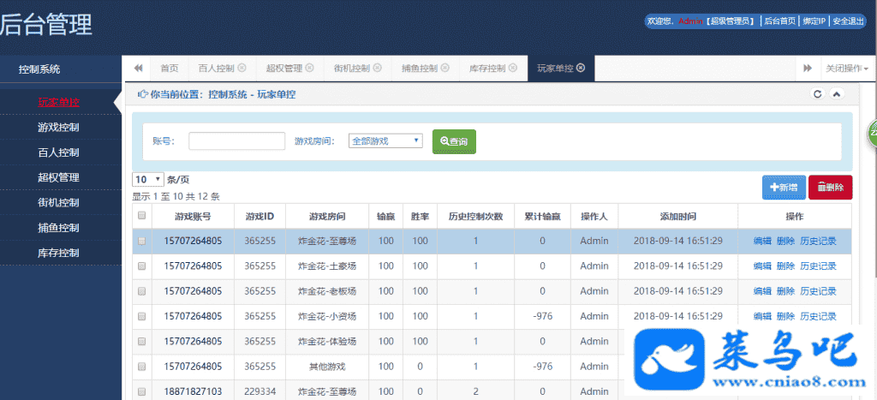Open the rows-per-page dropdown showing 10
Screen dimensions: 877x400
(148, 180)
